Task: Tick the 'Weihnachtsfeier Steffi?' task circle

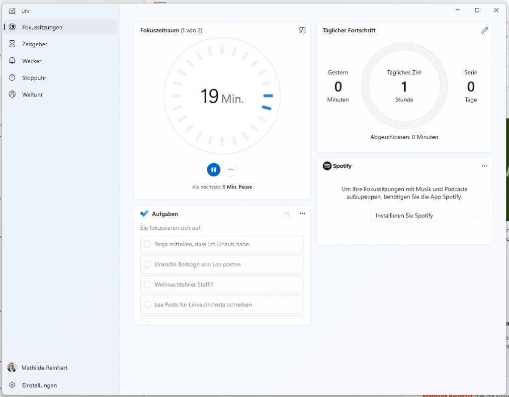Action: pos(147,284)
